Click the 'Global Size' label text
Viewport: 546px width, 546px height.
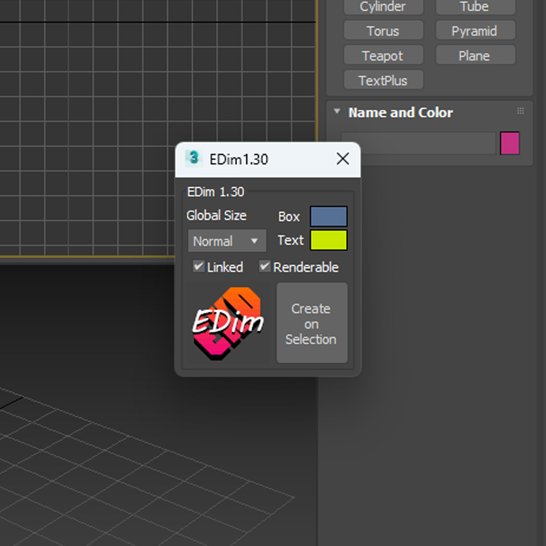(x=216, y=215)
